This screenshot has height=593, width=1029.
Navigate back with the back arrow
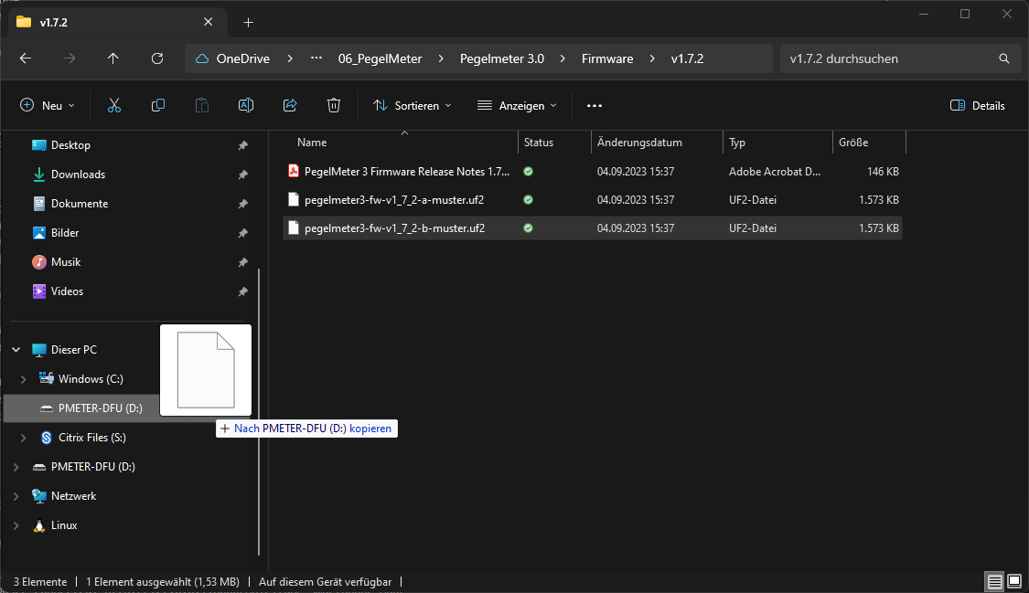26,58
